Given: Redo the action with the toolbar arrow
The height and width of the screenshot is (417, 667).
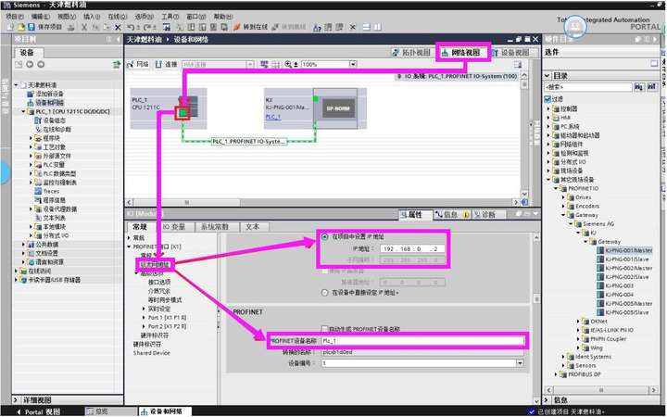Looking at the screenshot, I should 146,27.
